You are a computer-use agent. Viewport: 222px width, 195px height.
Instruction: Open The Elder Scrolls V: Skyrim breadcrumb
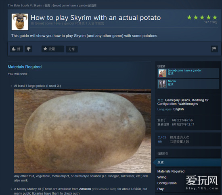[x=25, y=6]
